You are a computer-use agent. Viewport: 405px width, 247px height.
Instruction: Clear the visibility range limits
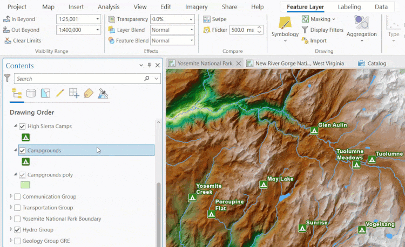[23, 41]
